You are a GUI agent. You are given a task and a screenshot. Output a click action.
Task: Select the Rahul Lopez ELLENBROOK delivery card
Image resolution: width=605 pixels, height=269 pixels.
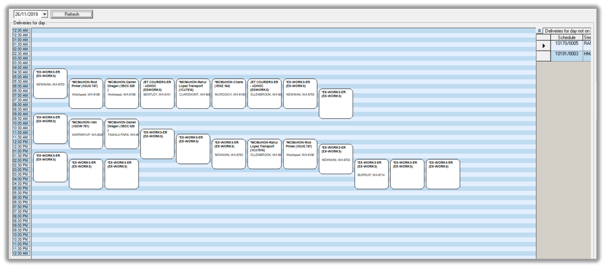[264, 154]
